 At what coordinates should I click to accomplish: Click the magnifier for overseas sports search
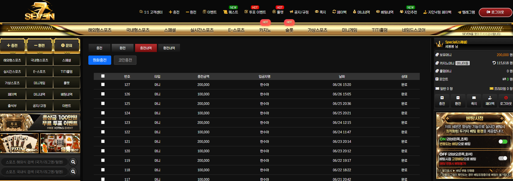pyautogui.click(x=73, y=162)
